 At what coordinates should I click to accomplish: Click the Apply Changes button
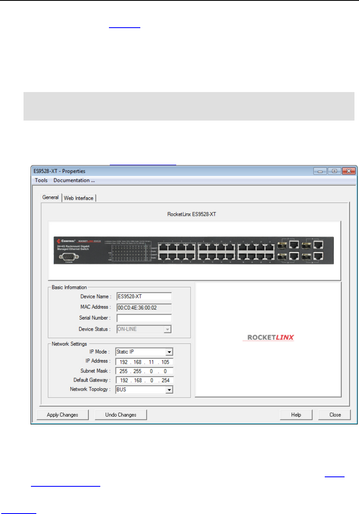coord(63,415)
